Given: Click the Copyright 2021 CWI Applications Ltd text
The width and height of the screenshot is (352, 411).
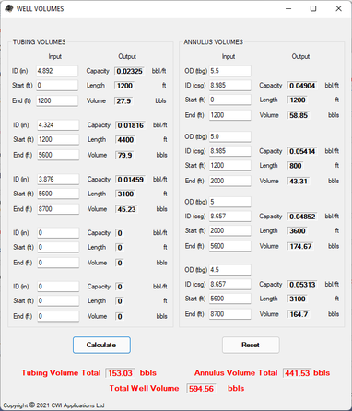Looking at the screenshot, I should (x=53, y=405).
